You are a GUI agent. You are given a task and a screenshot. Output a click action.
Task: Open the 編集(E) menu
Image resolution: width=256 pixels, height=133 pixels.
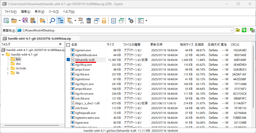tap(26, 12)
